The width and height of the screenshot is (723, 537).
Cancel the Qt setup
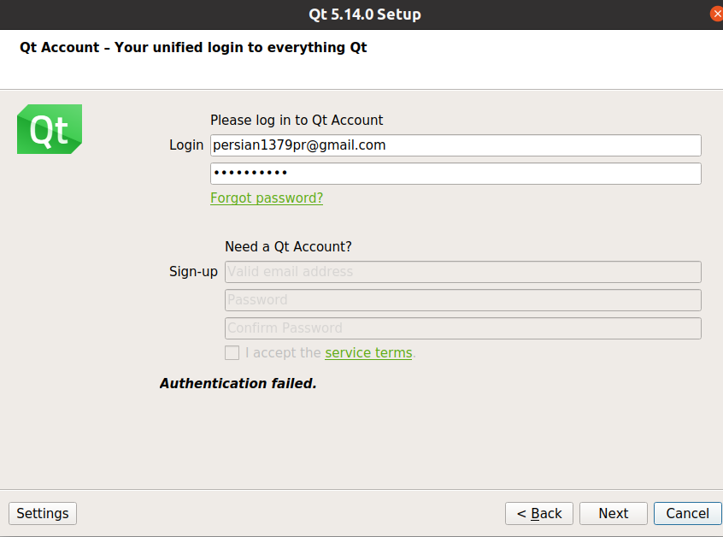[x=687, y=513]
